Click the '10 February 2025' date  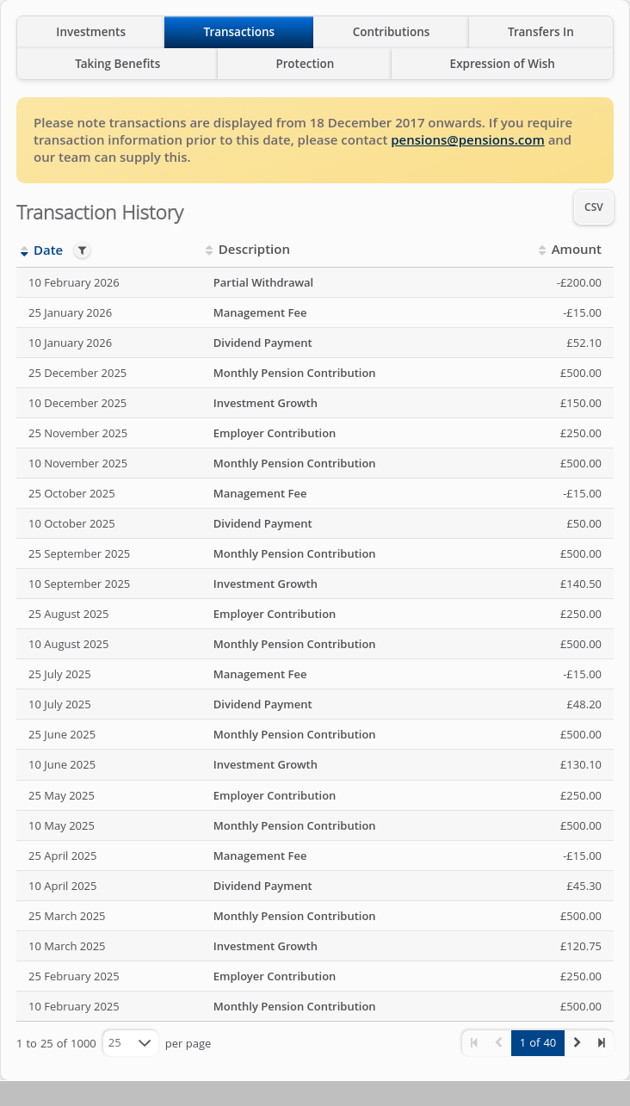(74, 1006)
